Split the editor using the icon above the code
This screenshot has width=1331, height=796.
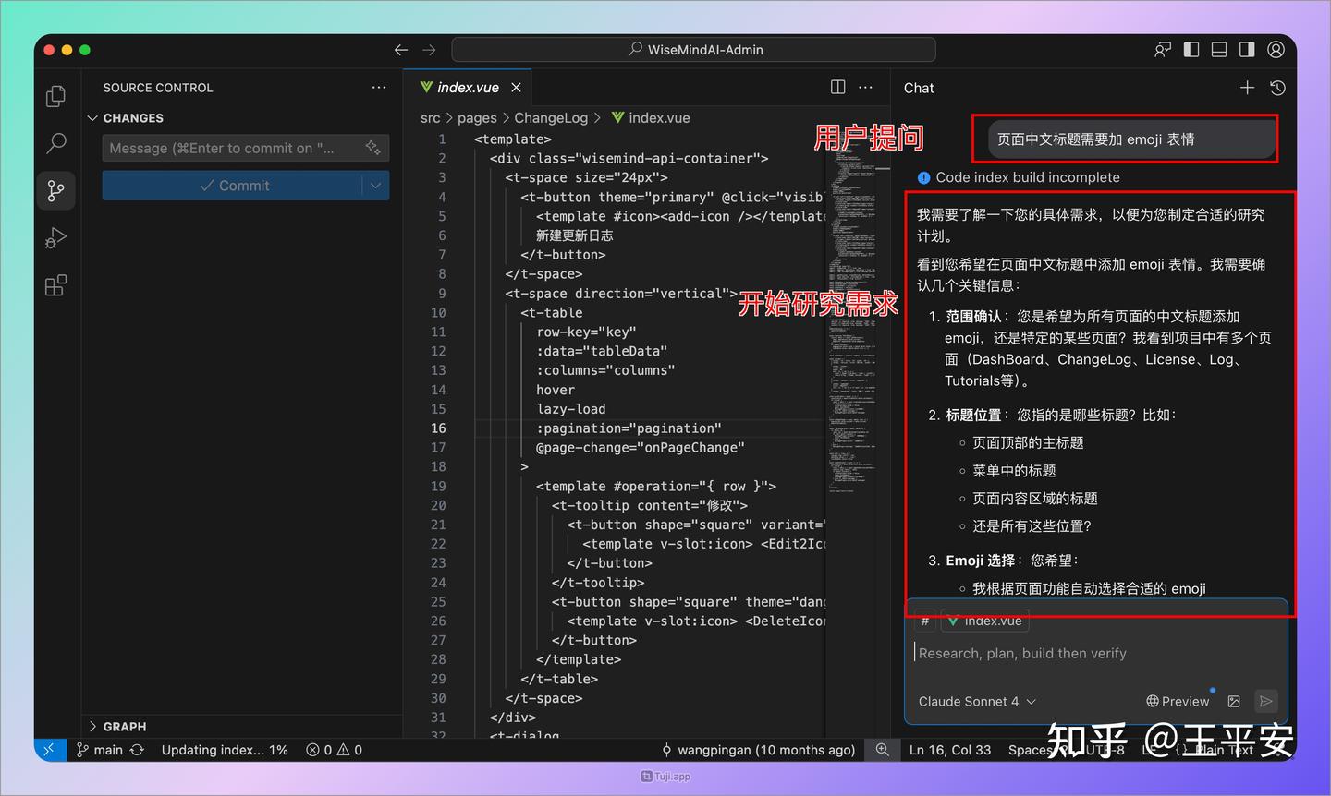(836, 86)
